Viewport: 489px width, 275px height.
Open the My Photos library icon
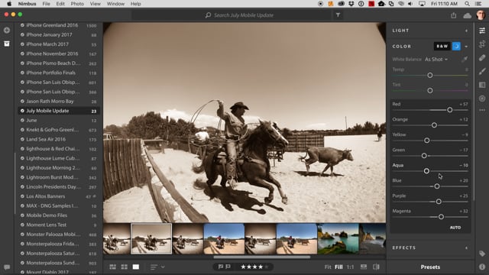(7, 44)
